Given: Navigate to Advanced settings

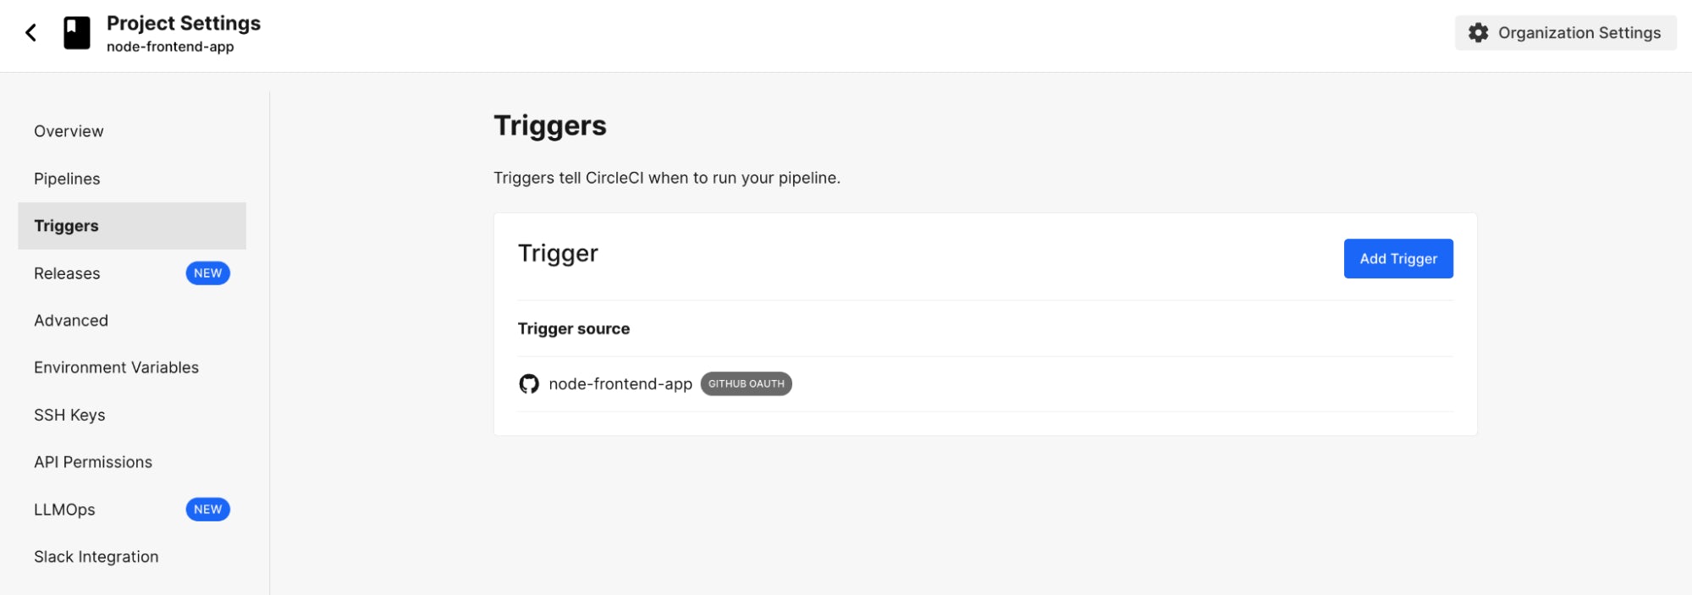Looking at the screenshot, I should 71,321.
